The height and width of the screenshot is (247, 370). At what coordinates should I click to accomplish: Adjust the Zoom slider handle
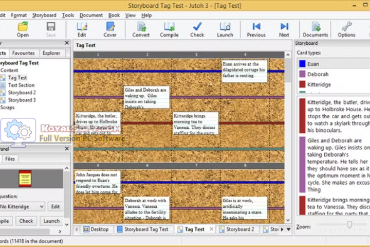pyautogui.click(x=349, y=225)
